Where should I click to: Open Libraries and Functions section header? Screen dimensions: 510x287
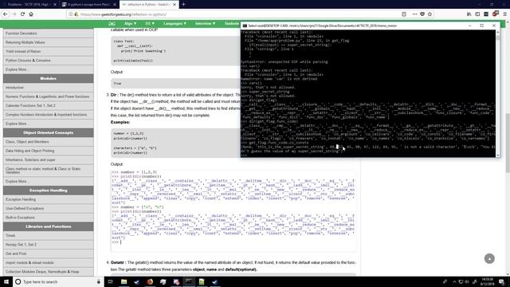tap(48, 226)
